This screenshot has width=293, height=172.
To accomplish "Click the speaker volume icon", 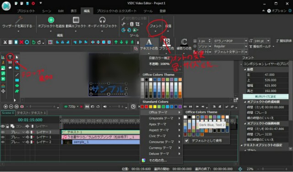I will pos(105,107).
